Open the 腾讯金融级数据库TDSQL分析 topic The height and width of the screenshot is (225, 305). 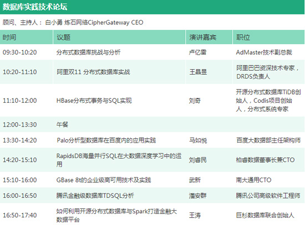point(95,195)
